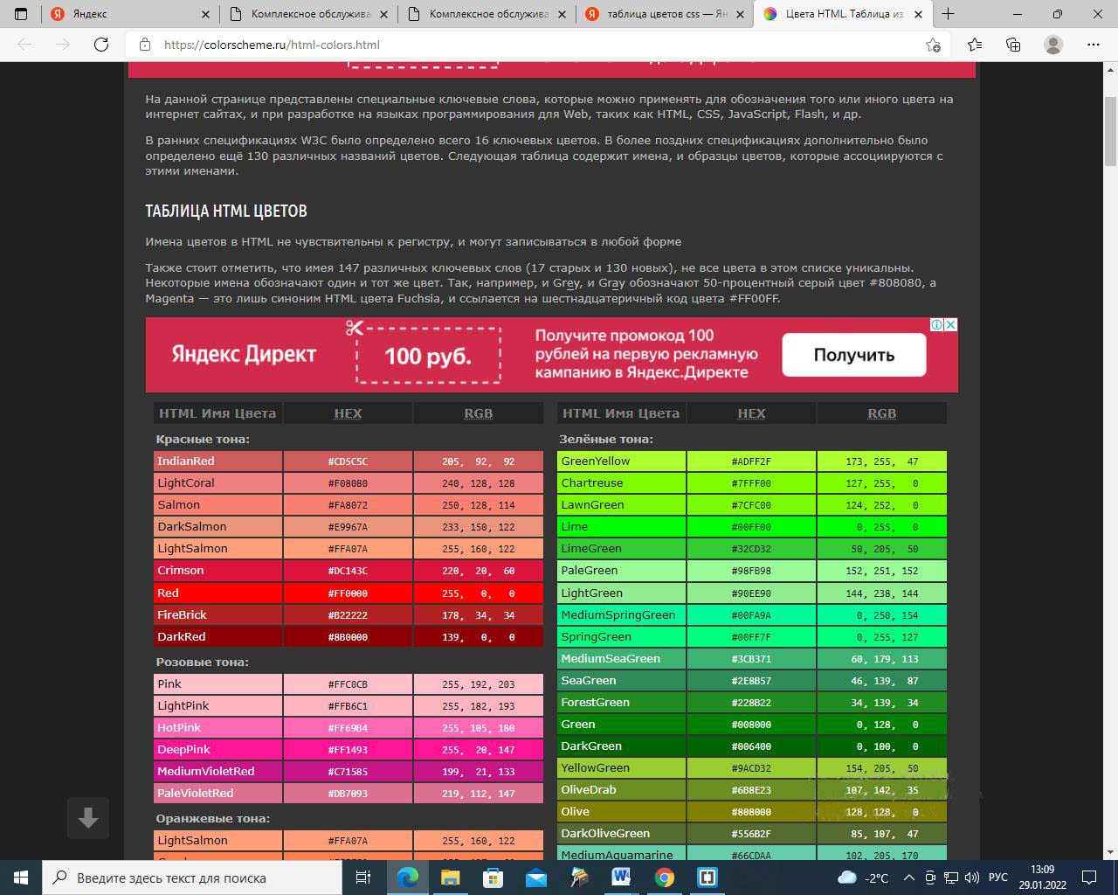Open the РУС input language switcher
This screenshot has height=895, width=1118.
click(x=997, y=878)
